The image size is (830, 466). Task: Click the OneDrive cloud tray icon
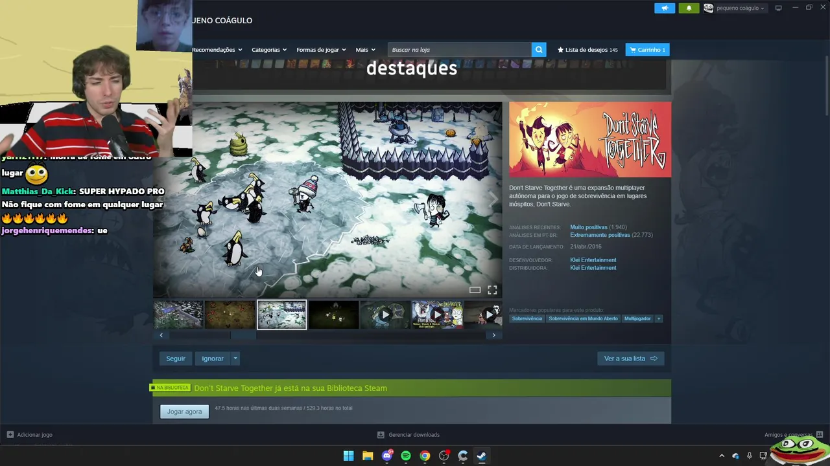[x=735, y=456]
